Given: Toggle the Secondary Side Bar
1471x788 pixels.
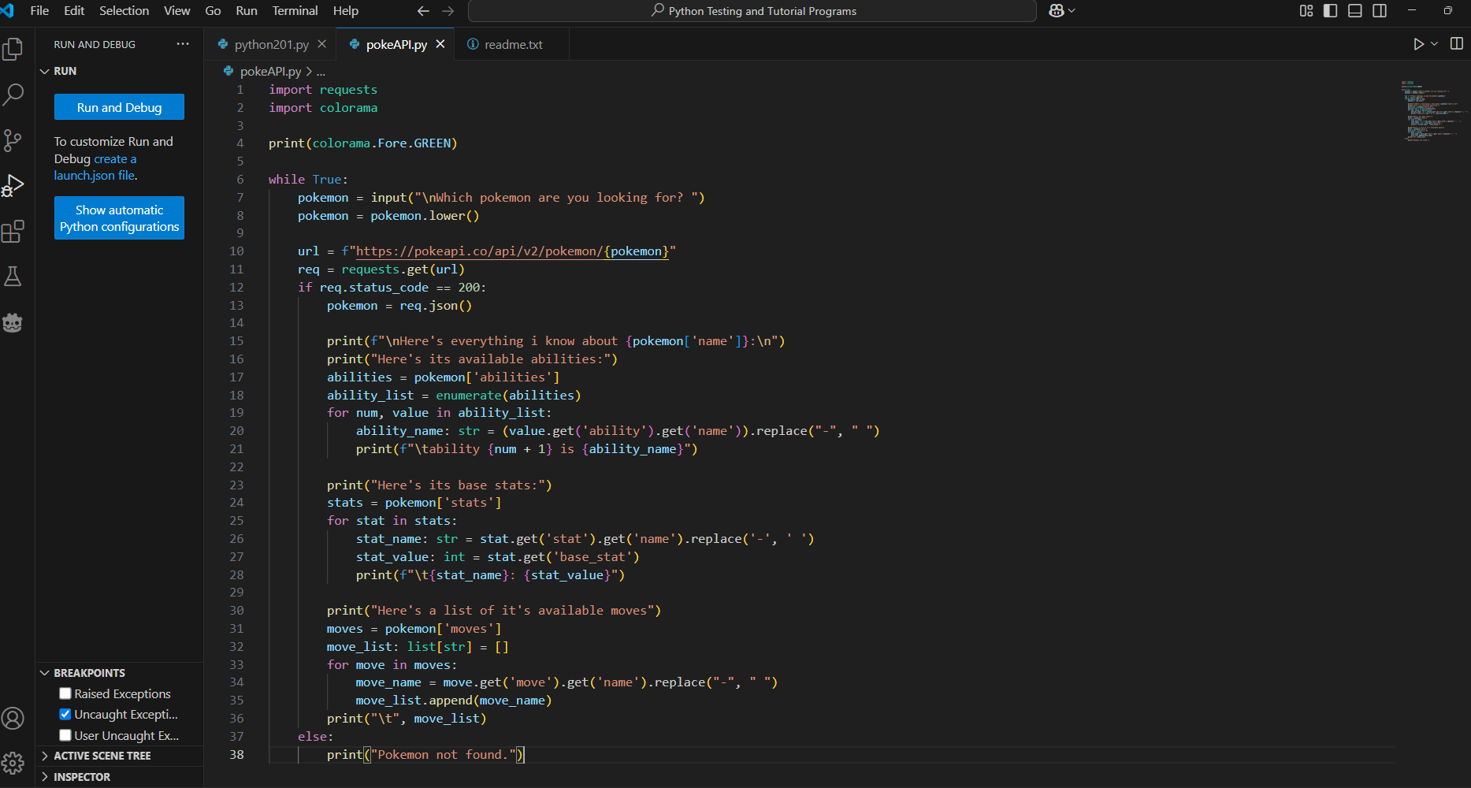Looking at the screenshot, I should [x=1380, y=11].
